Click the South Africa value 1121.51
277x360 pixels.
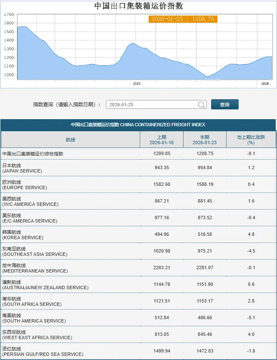(x=162, y=301)
